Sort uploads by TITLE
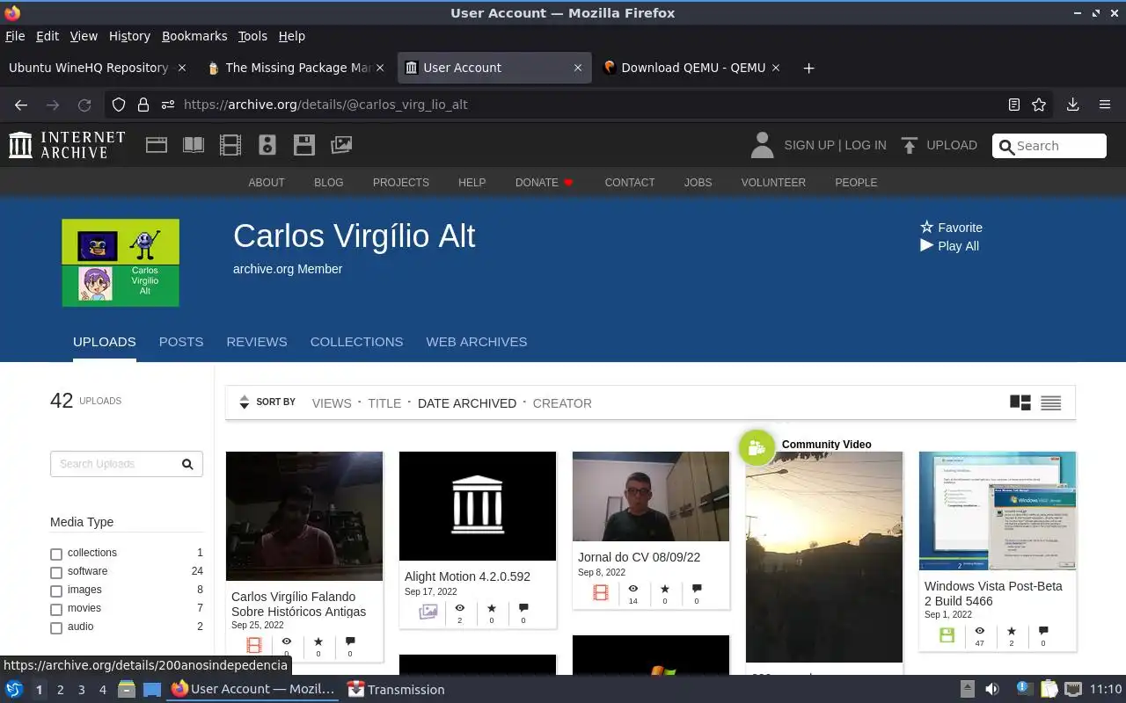The width and height of the screenshot is (1126, 703). 384,403
